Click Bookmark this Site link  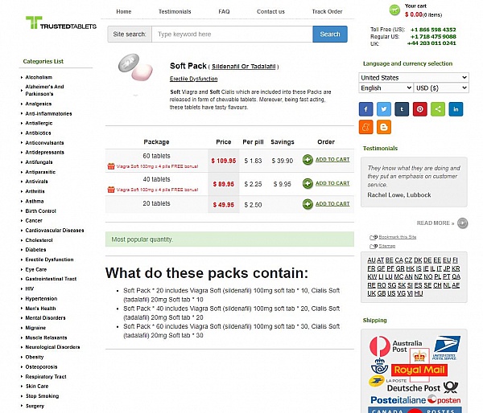397,237
